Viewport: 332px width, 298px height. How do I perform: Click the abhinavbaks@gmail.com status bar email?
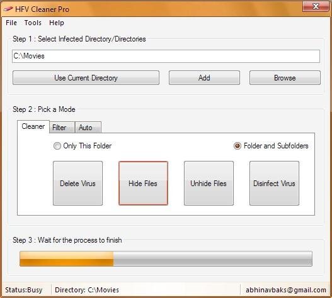click(286, 290)
